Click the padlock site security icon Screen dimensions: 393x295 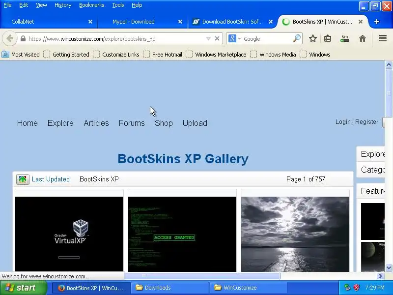(x=23, y=39)
